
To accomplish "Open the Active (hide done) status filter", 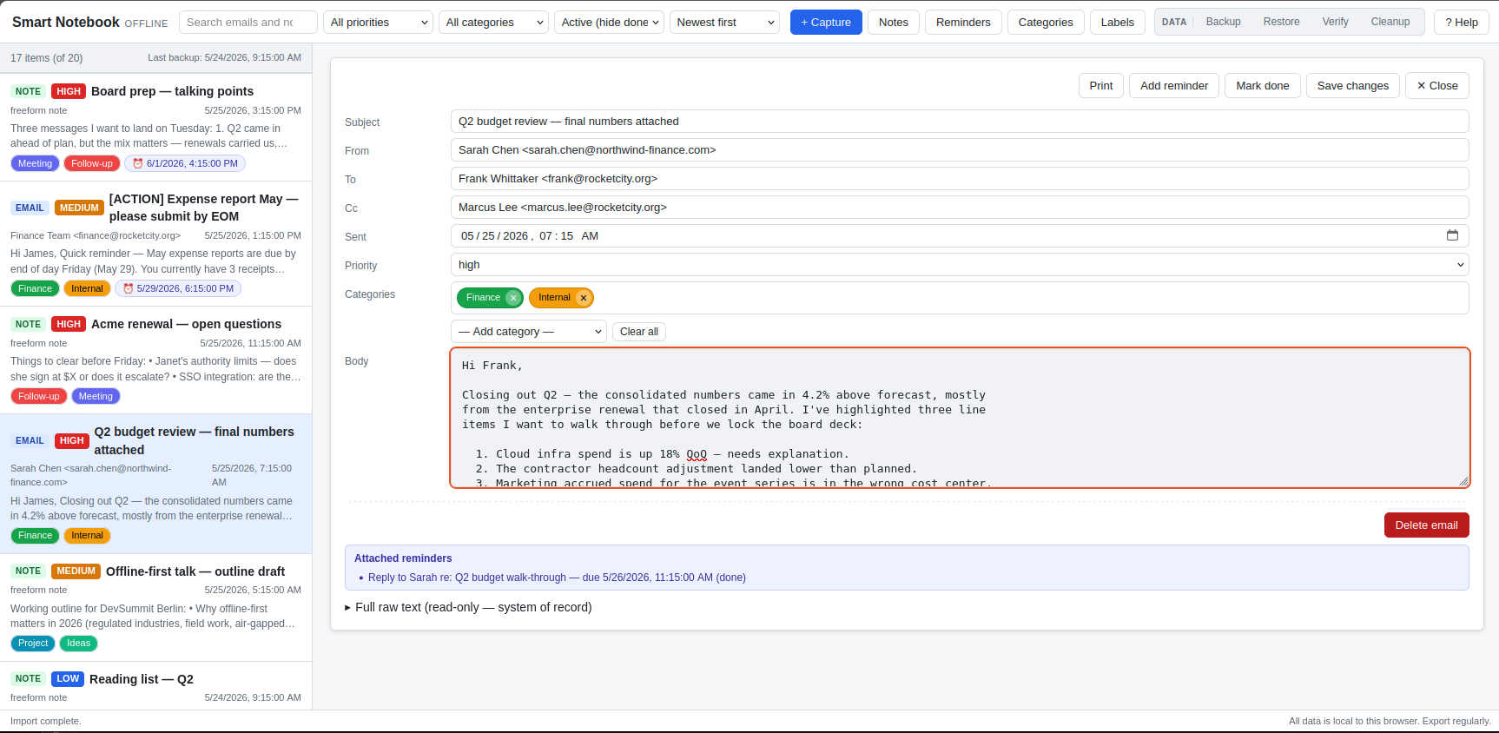I will [x=609, y=23].
